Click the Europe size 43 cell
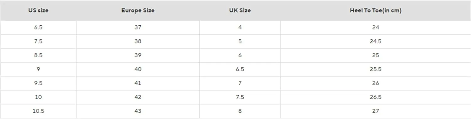Viewport: 471px width, 119px height. (138, 111)
